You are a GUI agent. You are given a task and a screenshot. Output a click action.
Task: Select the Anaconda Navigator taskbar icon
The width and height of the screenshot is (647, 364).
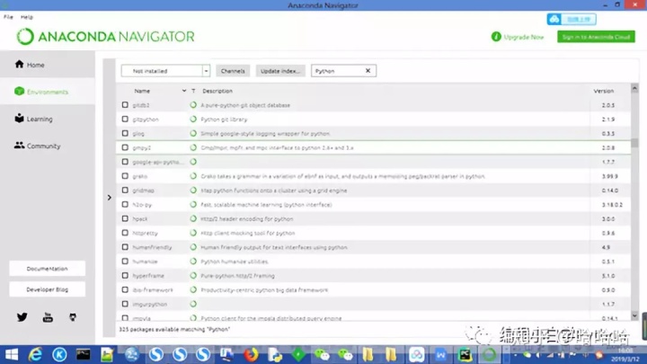pos(490,354)
